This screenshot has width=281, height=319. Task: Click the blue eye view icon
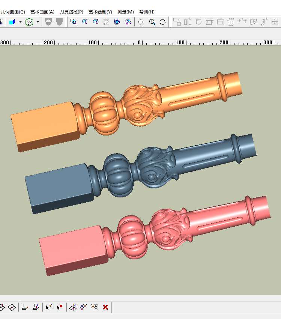(x=117, y=21)
